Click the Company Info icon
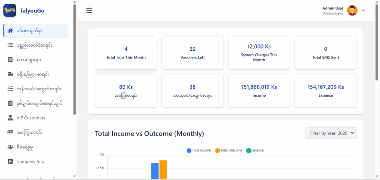This screenshot has width=380, height=180. point(10,161)
